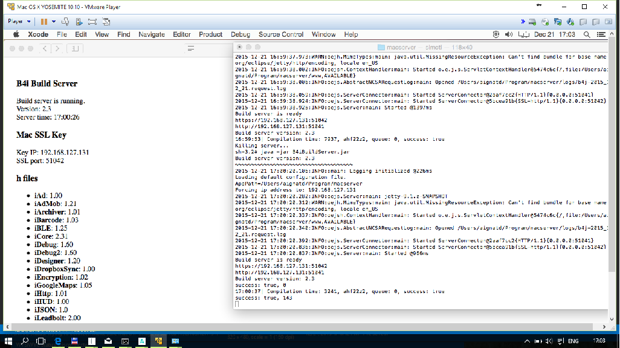This screenshot has width=620, height=348.
Task: Switch ENG input language indicator
Action: pyautogui.click(x=573, y=341)
